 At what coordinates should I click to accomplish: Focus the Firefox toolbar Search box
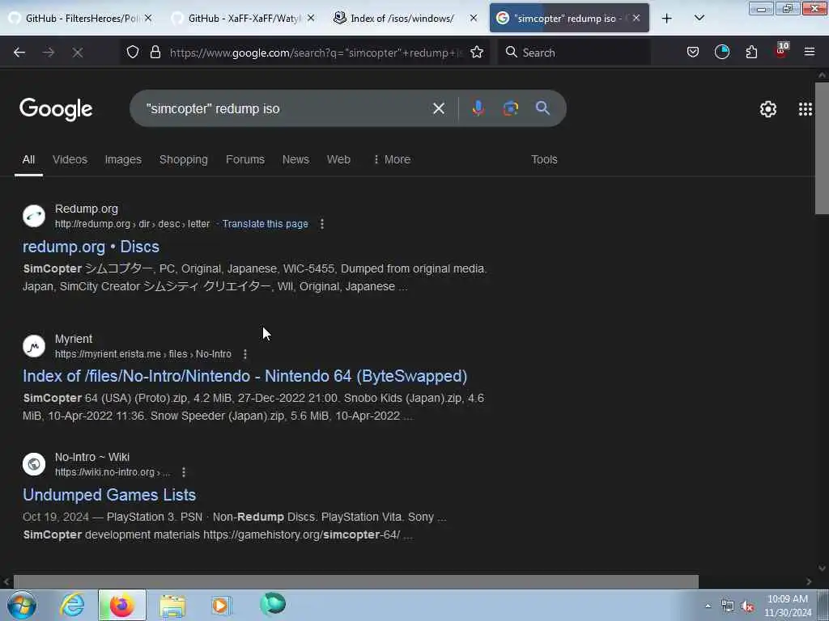[x=574, y=53]
